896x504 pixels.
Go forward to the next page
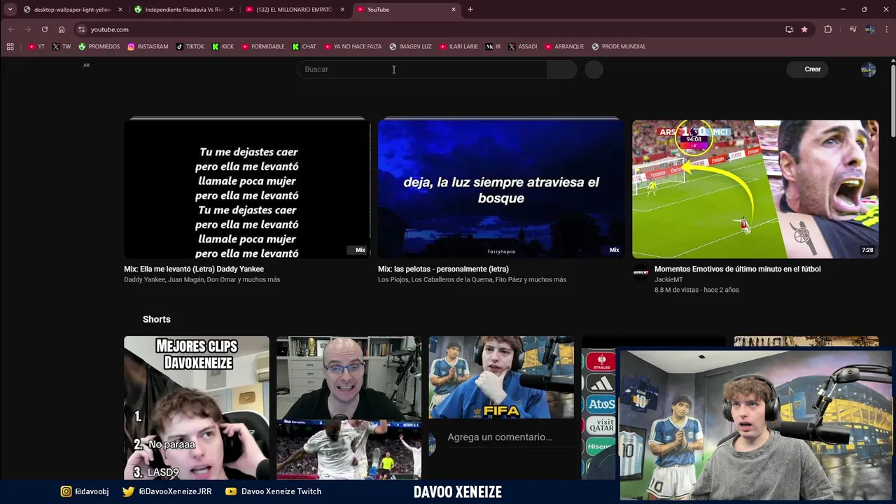(28, 29)
